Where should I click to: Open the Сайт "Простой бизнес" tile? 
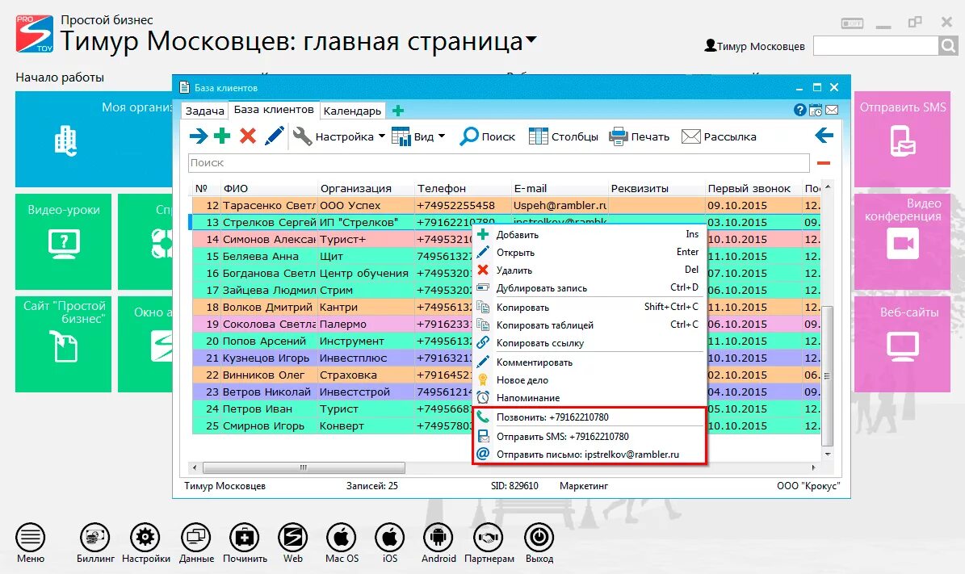pyautogui.click(x=63, y=345)
